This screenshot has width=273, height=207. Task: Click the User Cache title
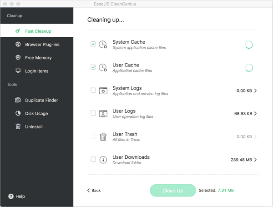tap(126, 65)
